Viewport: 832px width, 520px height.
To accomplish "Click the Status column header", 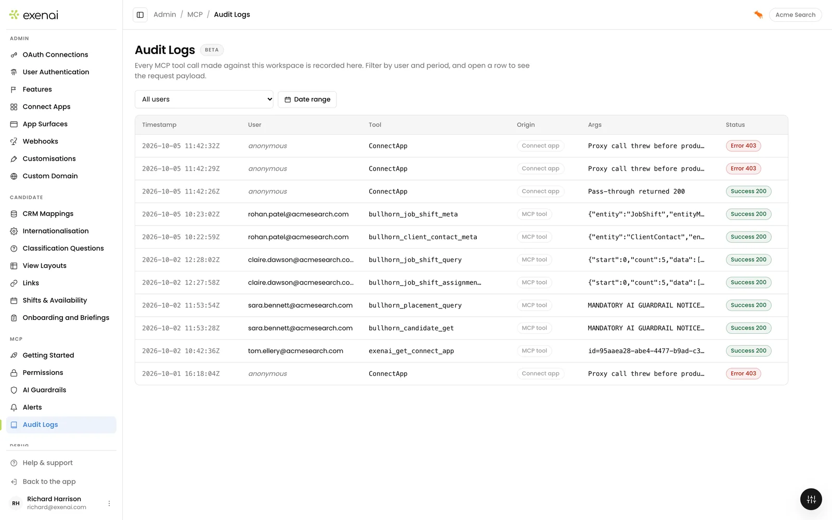I will pos(735,125).
